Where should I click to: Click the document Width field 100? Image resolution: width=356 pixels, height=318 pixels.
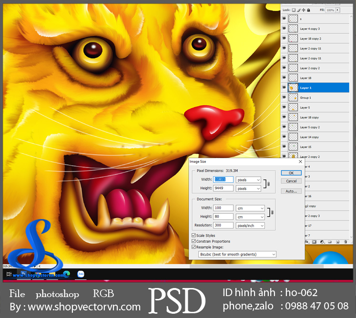tap(223, 208)
